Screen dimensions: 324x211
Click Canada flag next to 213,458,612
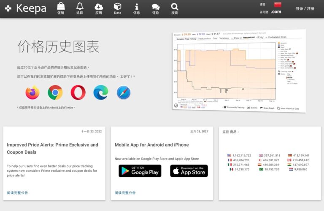tap(289, 160)
